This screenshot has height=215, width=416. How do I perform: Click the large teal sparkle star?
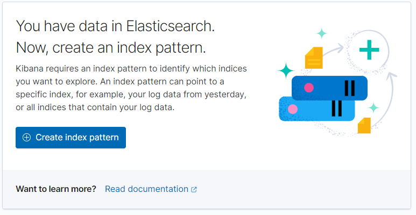[x=285, y=70]
